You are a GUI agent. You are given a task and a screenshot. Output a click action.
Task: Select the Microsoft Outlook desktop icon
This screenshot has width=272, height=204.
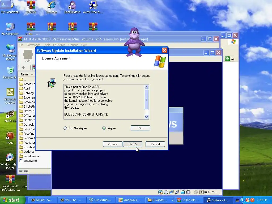[x=10, y=96]
